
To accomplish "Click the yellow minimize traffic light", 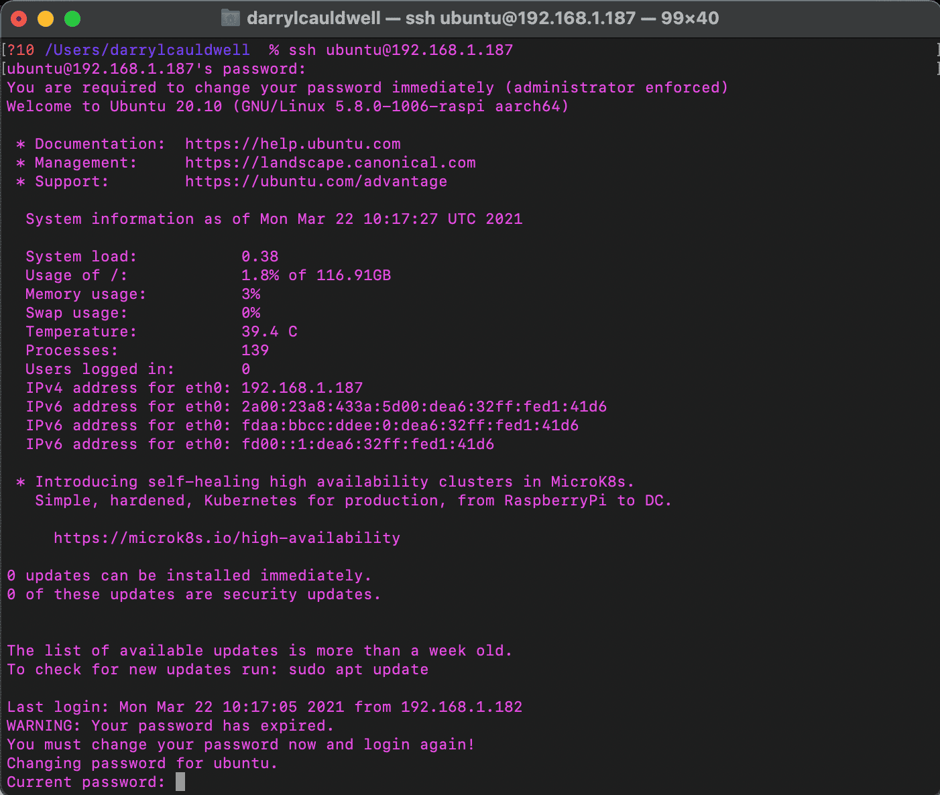I will [x=45, y=18].
